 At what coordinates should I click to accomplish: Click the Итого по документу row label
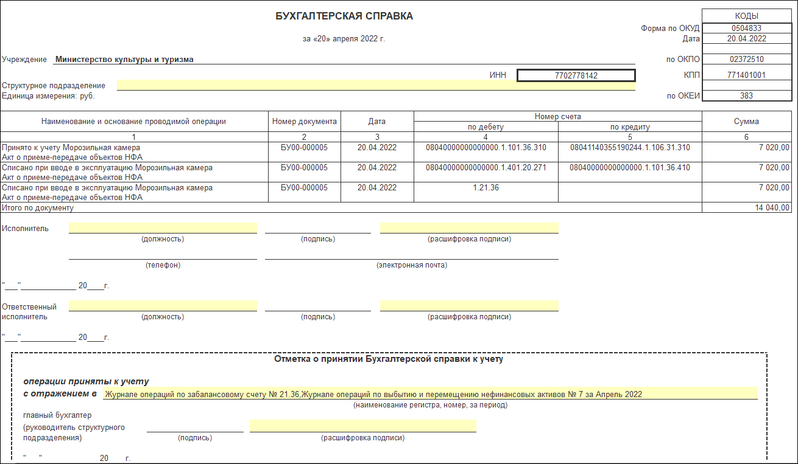point(38,208)
